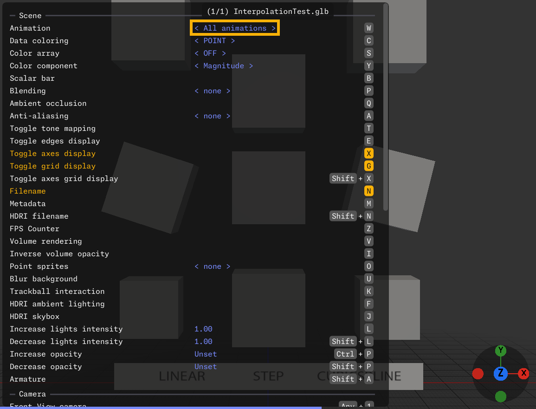Toggle edges display option

click(55, 141)
